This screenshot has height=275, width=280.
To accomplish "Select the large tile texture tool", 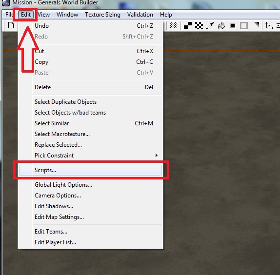I will [188, 26].
